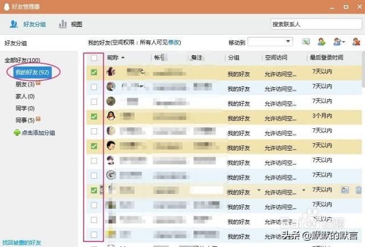The height and width of the screenshot is (247, 365).
Task: Expand the 空间访问 dropdown on highlighted row
Action: [x=303, y=190]
